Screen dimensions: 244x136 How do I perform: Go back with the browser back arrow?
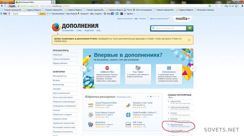[x=2, y=6]
